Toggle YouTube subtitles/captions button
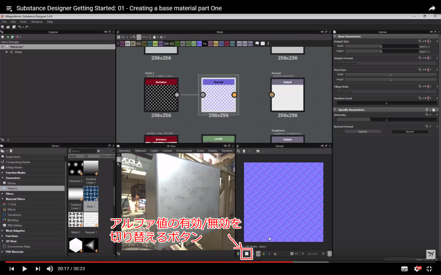The height and width of the screenshot is (275, 441). (404, 269)
